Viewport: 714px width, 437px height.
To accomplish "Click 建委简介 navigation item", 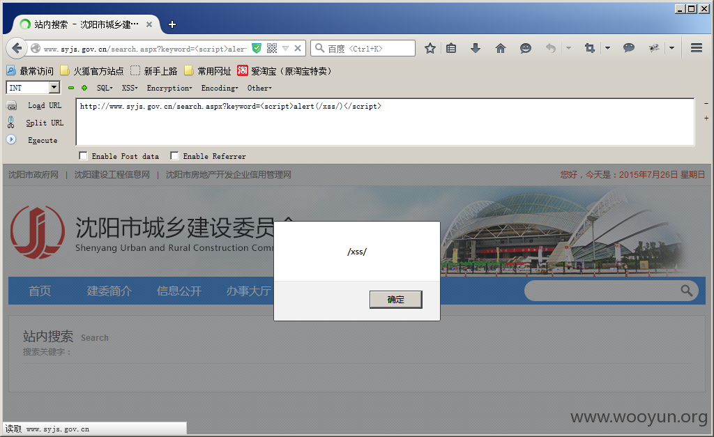I will [x=109, y=291].
